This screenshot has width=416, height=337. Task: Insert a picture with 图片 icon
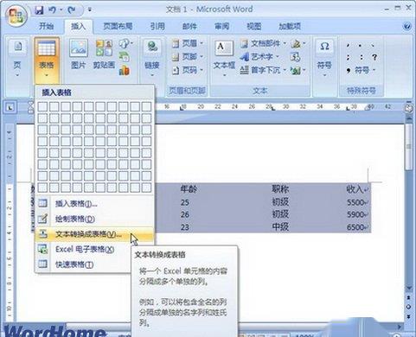click(x=79, y=54)
